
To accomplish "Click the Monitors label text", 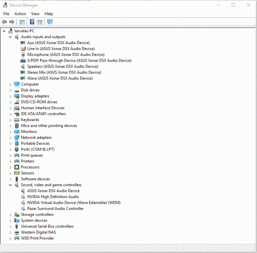I will coord(29,132).
